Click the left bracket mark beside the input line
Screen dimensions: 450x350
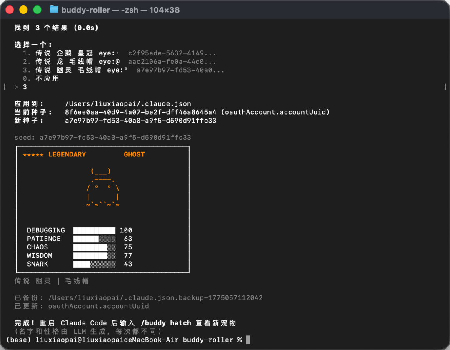click(5, 87)
